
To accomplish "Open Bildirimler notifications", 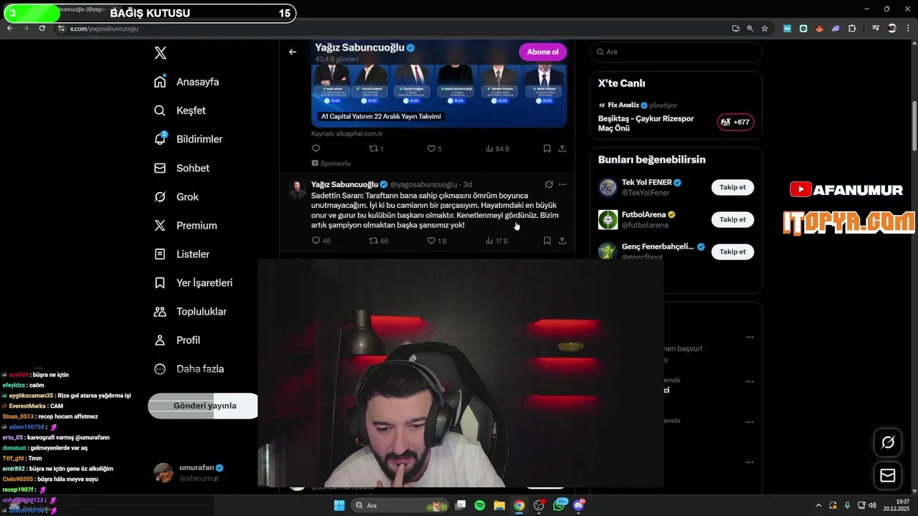I will [189, 139].
